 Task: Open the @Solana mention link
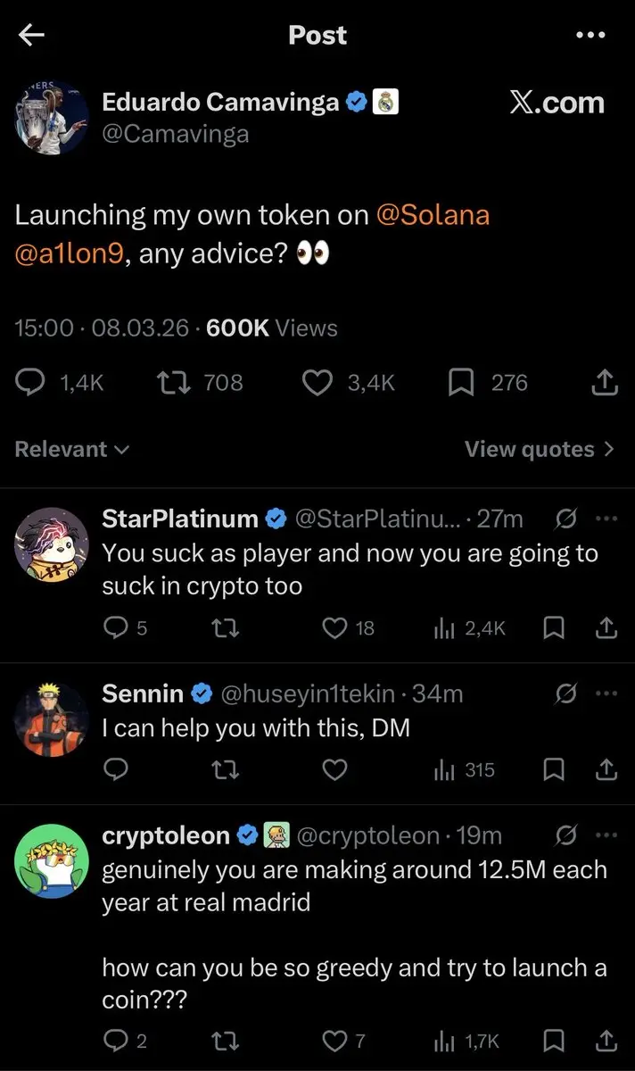point(433,215)
